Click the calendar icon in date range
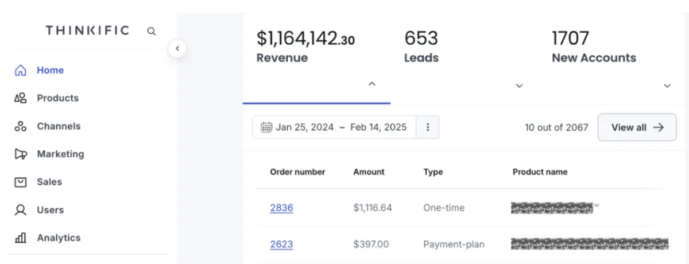Image resolution: width=689 pixels, height=264 pixels. point(266,127)
